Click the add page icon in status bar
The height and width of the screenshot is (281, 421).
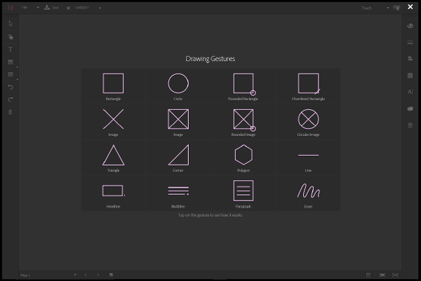(x=111, y=275)
